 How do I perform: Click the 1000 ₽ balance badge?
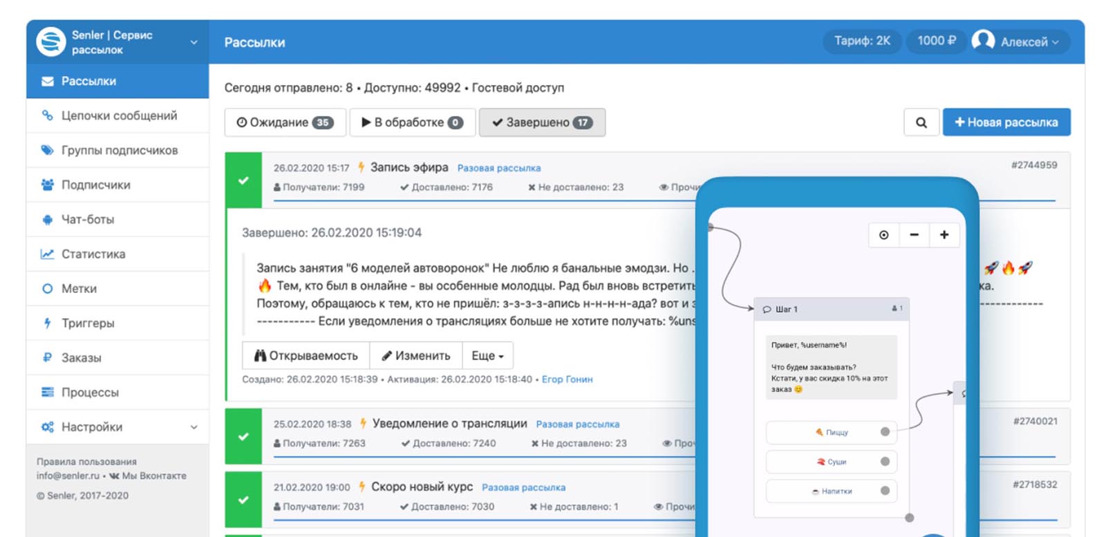(x=937, y=41)
